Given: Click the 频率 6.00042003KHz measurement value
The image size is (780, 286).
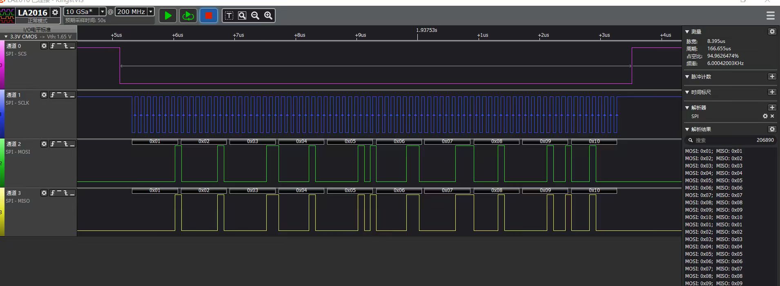Looking at the screenshot, I should pos(725,63).
